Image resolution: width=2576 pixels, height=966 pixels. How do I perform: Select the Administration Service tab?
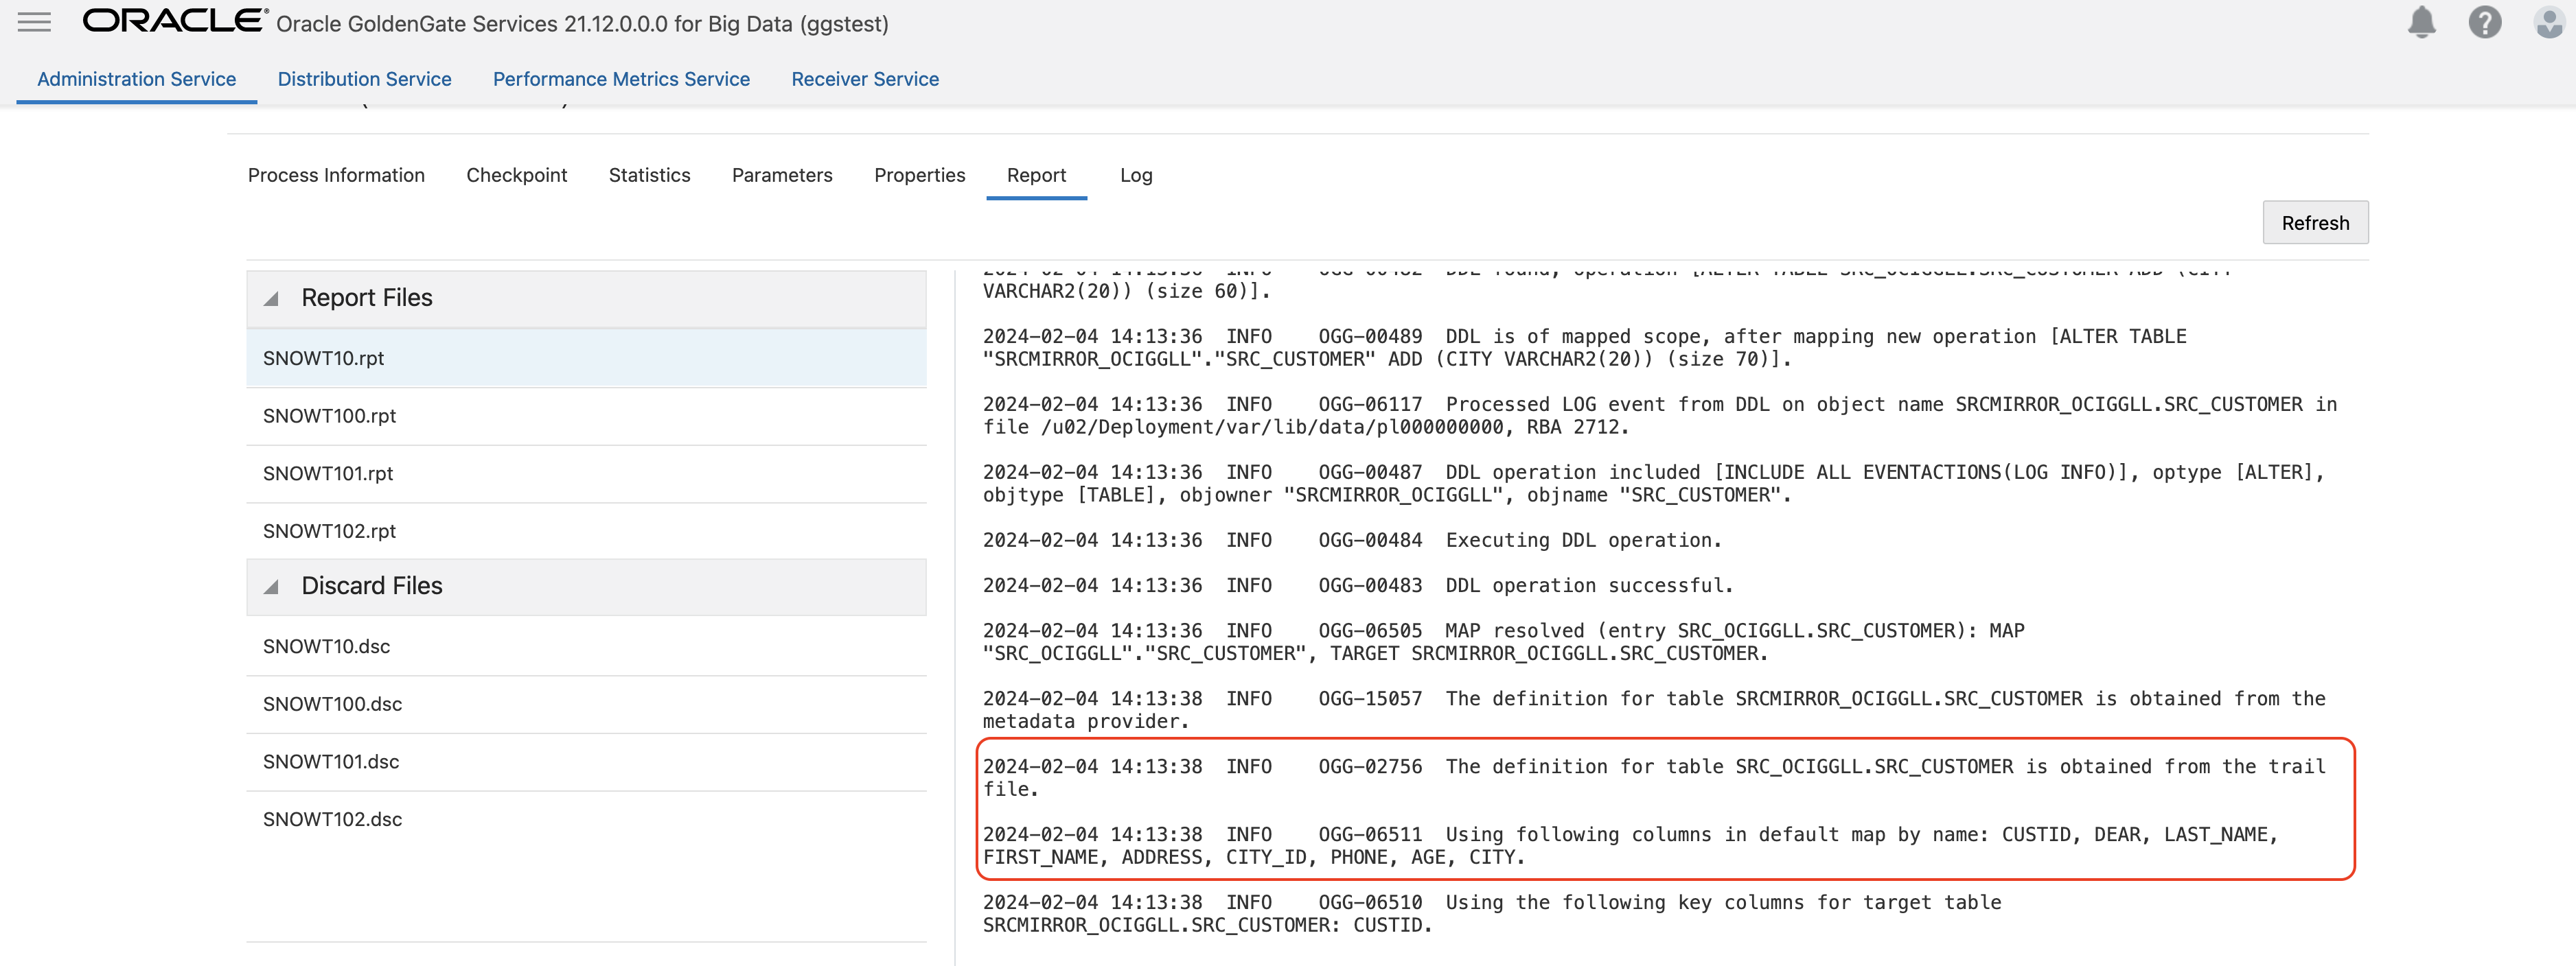136,79
